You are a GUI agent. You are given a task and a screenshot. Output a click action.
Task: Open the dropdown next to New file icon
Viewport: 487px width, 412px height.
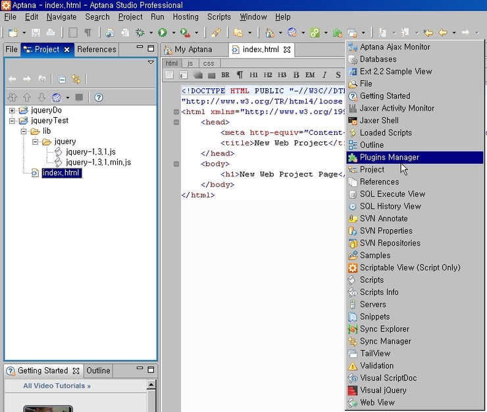point(24,33)
